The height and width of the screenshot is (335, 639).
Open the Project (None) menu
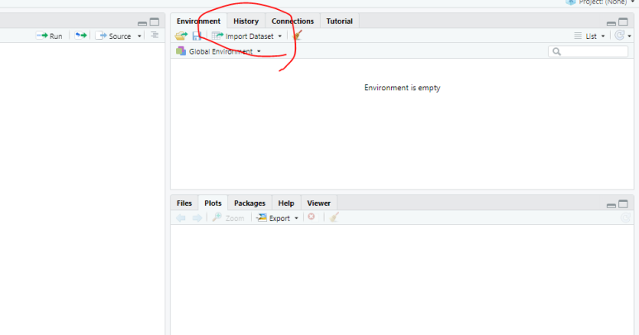600,2
